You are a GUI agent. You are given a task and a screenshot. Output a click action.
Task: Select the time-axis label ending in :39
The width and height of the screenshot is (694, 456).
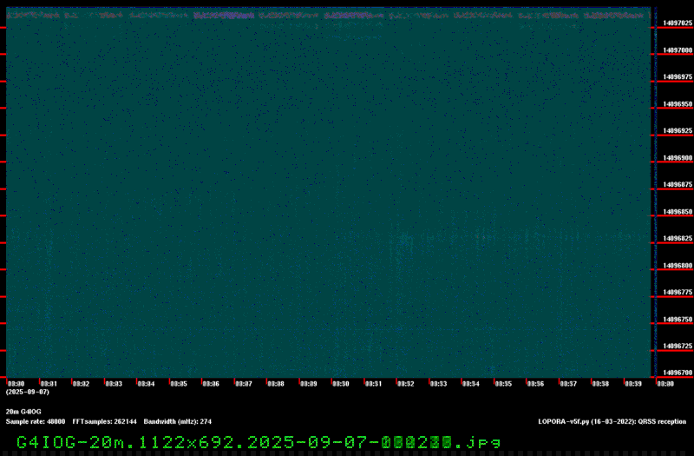click(633, 384)
